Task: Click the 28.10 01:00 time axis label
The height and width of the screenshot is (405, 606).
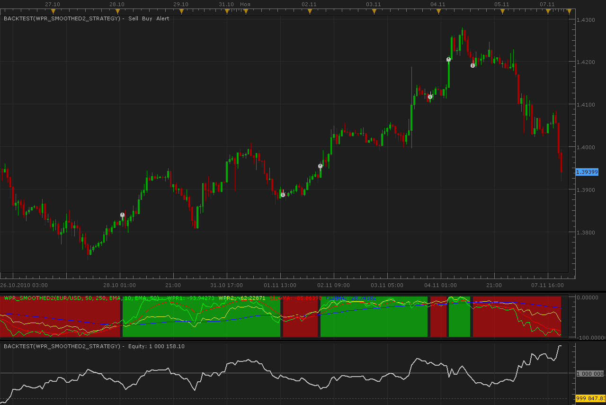Action: pyautogui.click(x=120, y=285)
